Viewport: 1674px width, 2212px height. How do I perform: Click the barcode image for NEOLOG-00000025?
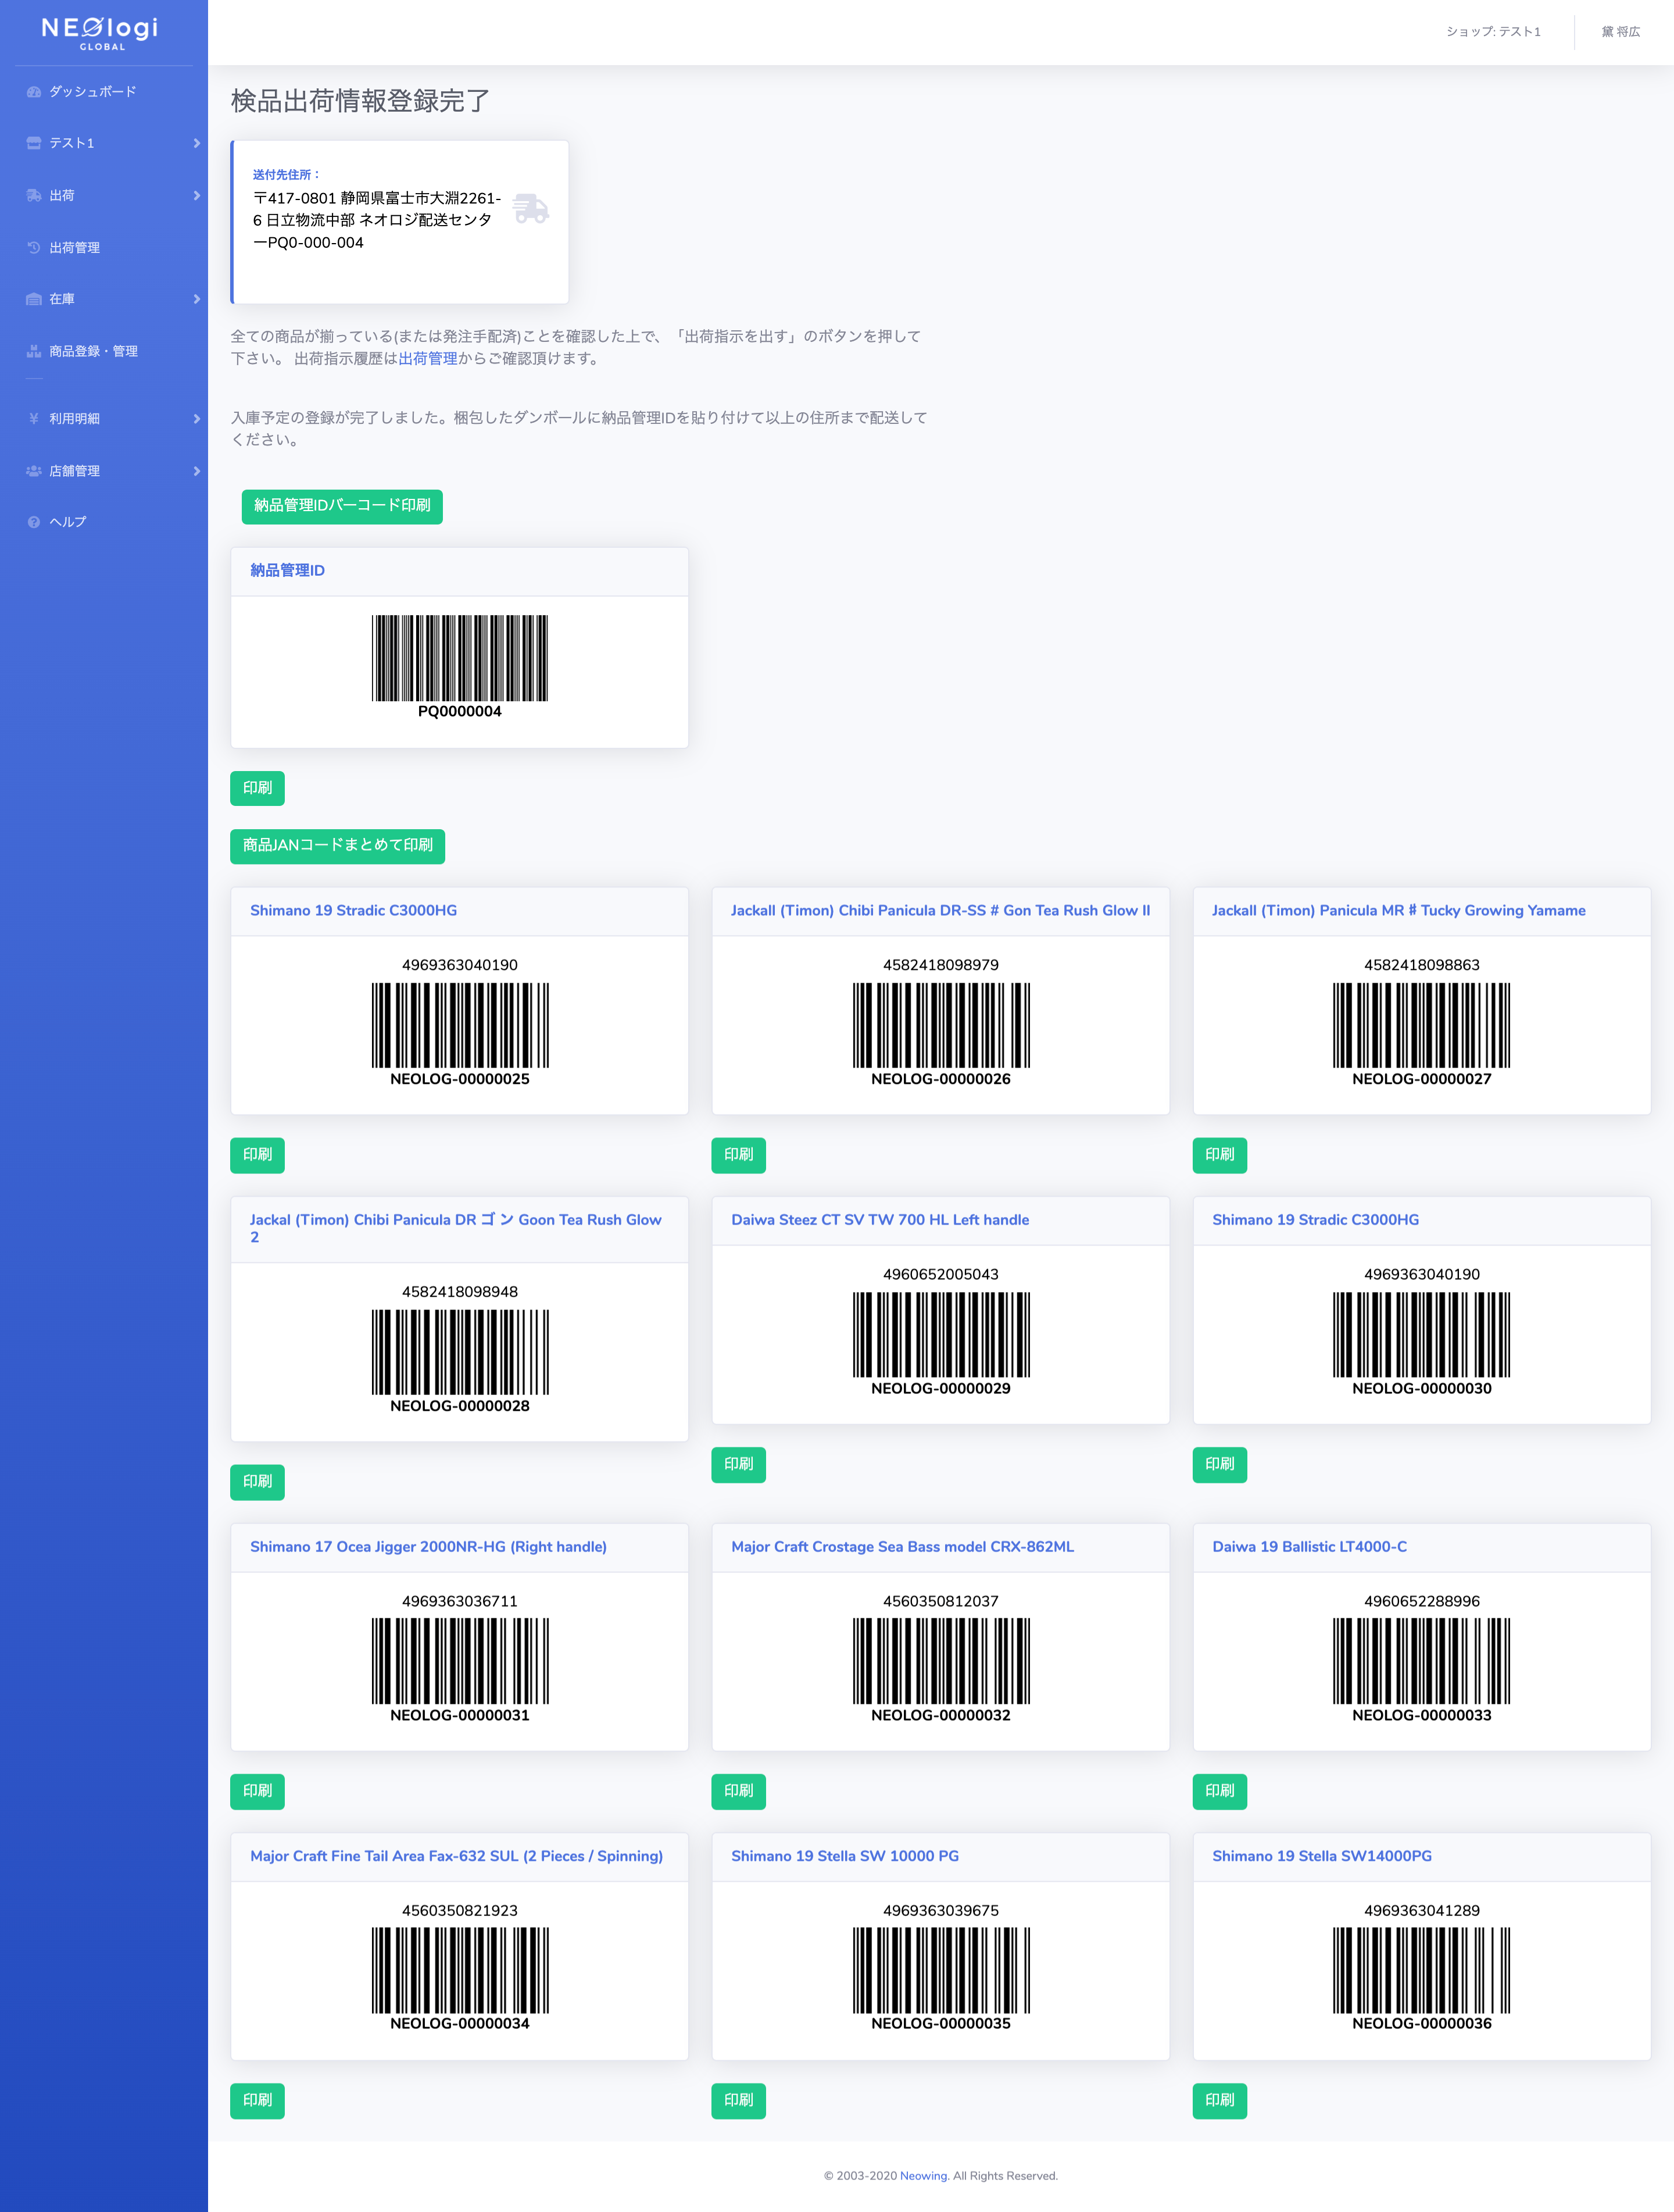460,1025
